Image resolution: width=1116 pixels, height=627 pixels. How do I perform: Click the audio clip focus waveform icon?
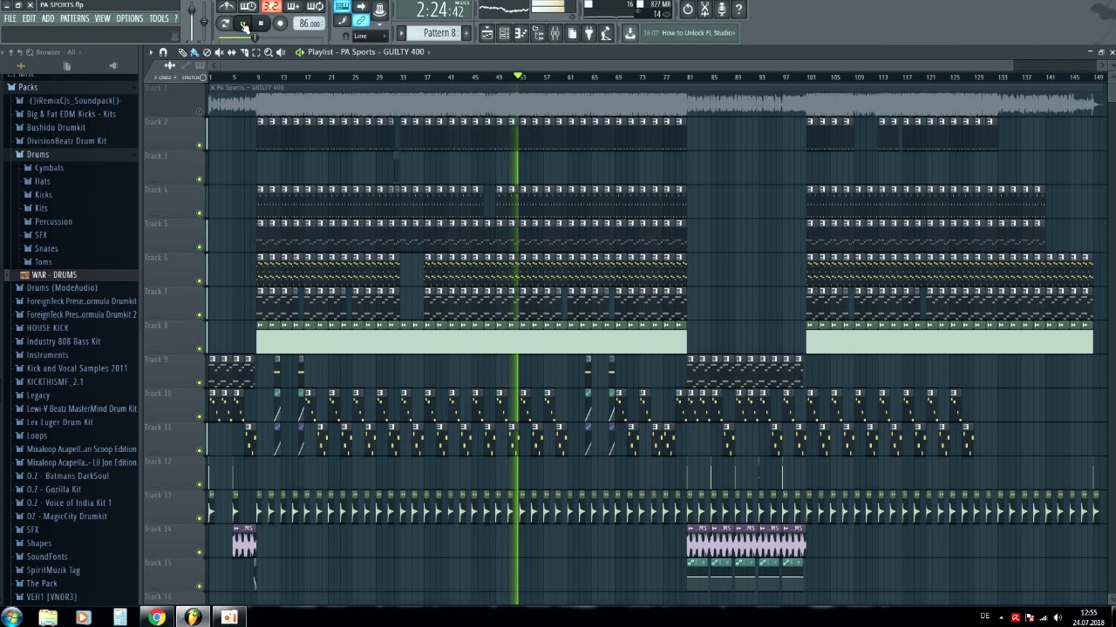[170, 65]
